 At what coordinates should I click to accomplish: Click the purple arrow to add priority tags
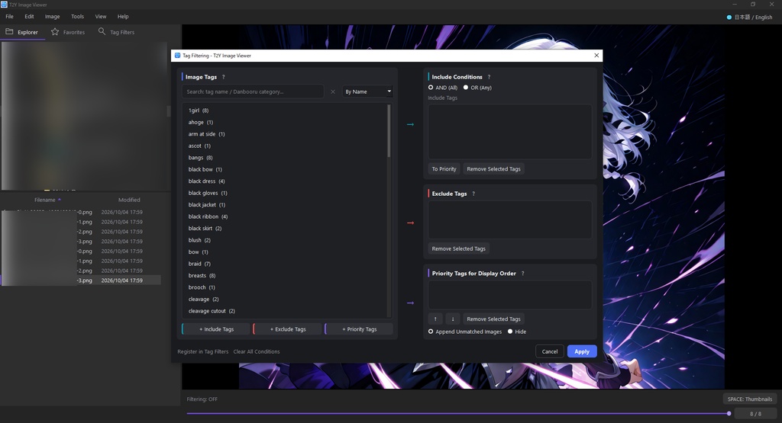(x=410, y=303)
